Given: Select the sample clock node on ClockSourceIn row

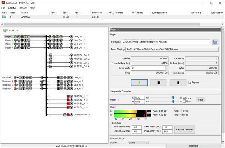Looking at the screenshot, I should pos(65,114).
